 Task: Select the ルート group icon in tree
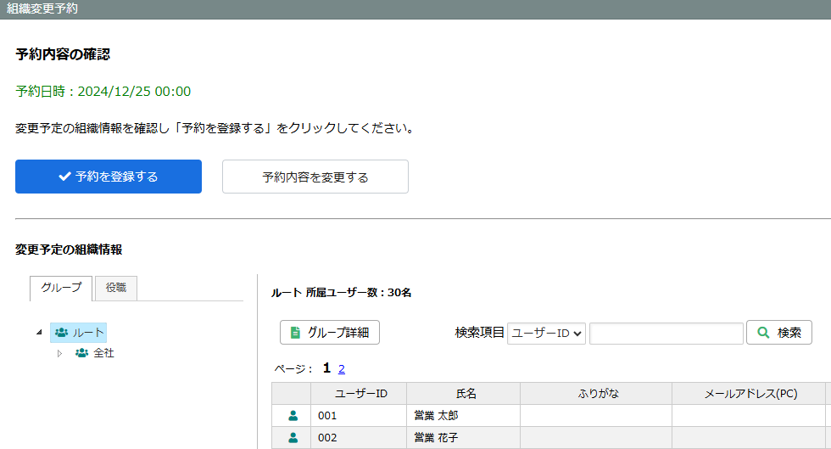61,333
